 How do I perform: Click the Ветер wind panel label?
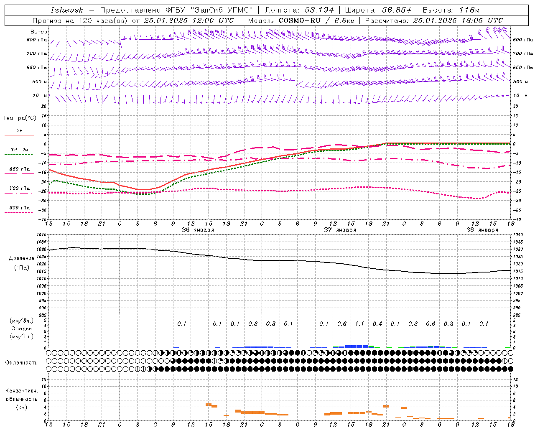click(39, 32)
